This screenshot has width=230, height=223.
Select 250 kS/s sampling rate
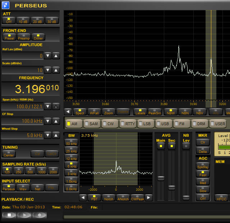pos(18,171)
